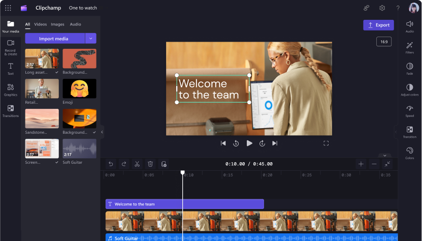Click the Welcome to the team text box in preview

(213, 89)
